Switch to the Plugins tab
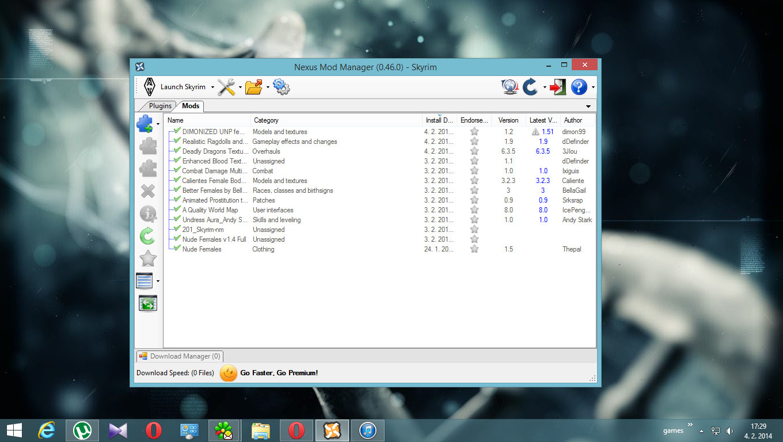783x442 pixels. pos(160,106)
